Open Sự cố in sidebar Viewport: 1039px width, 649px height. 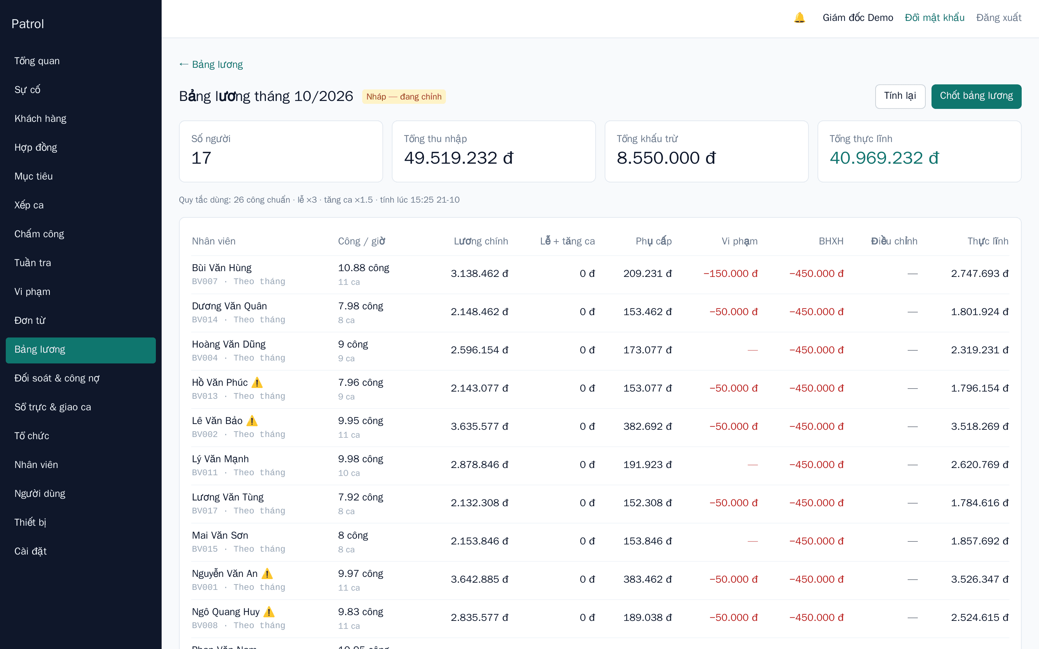(81, 90)
